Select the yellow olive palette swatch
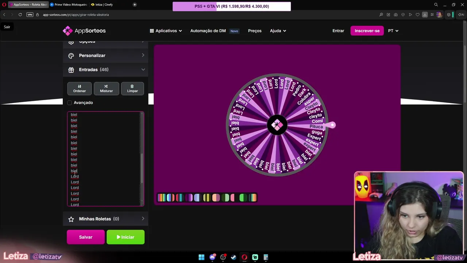This screenshot has height=263, width=467. 207,198
